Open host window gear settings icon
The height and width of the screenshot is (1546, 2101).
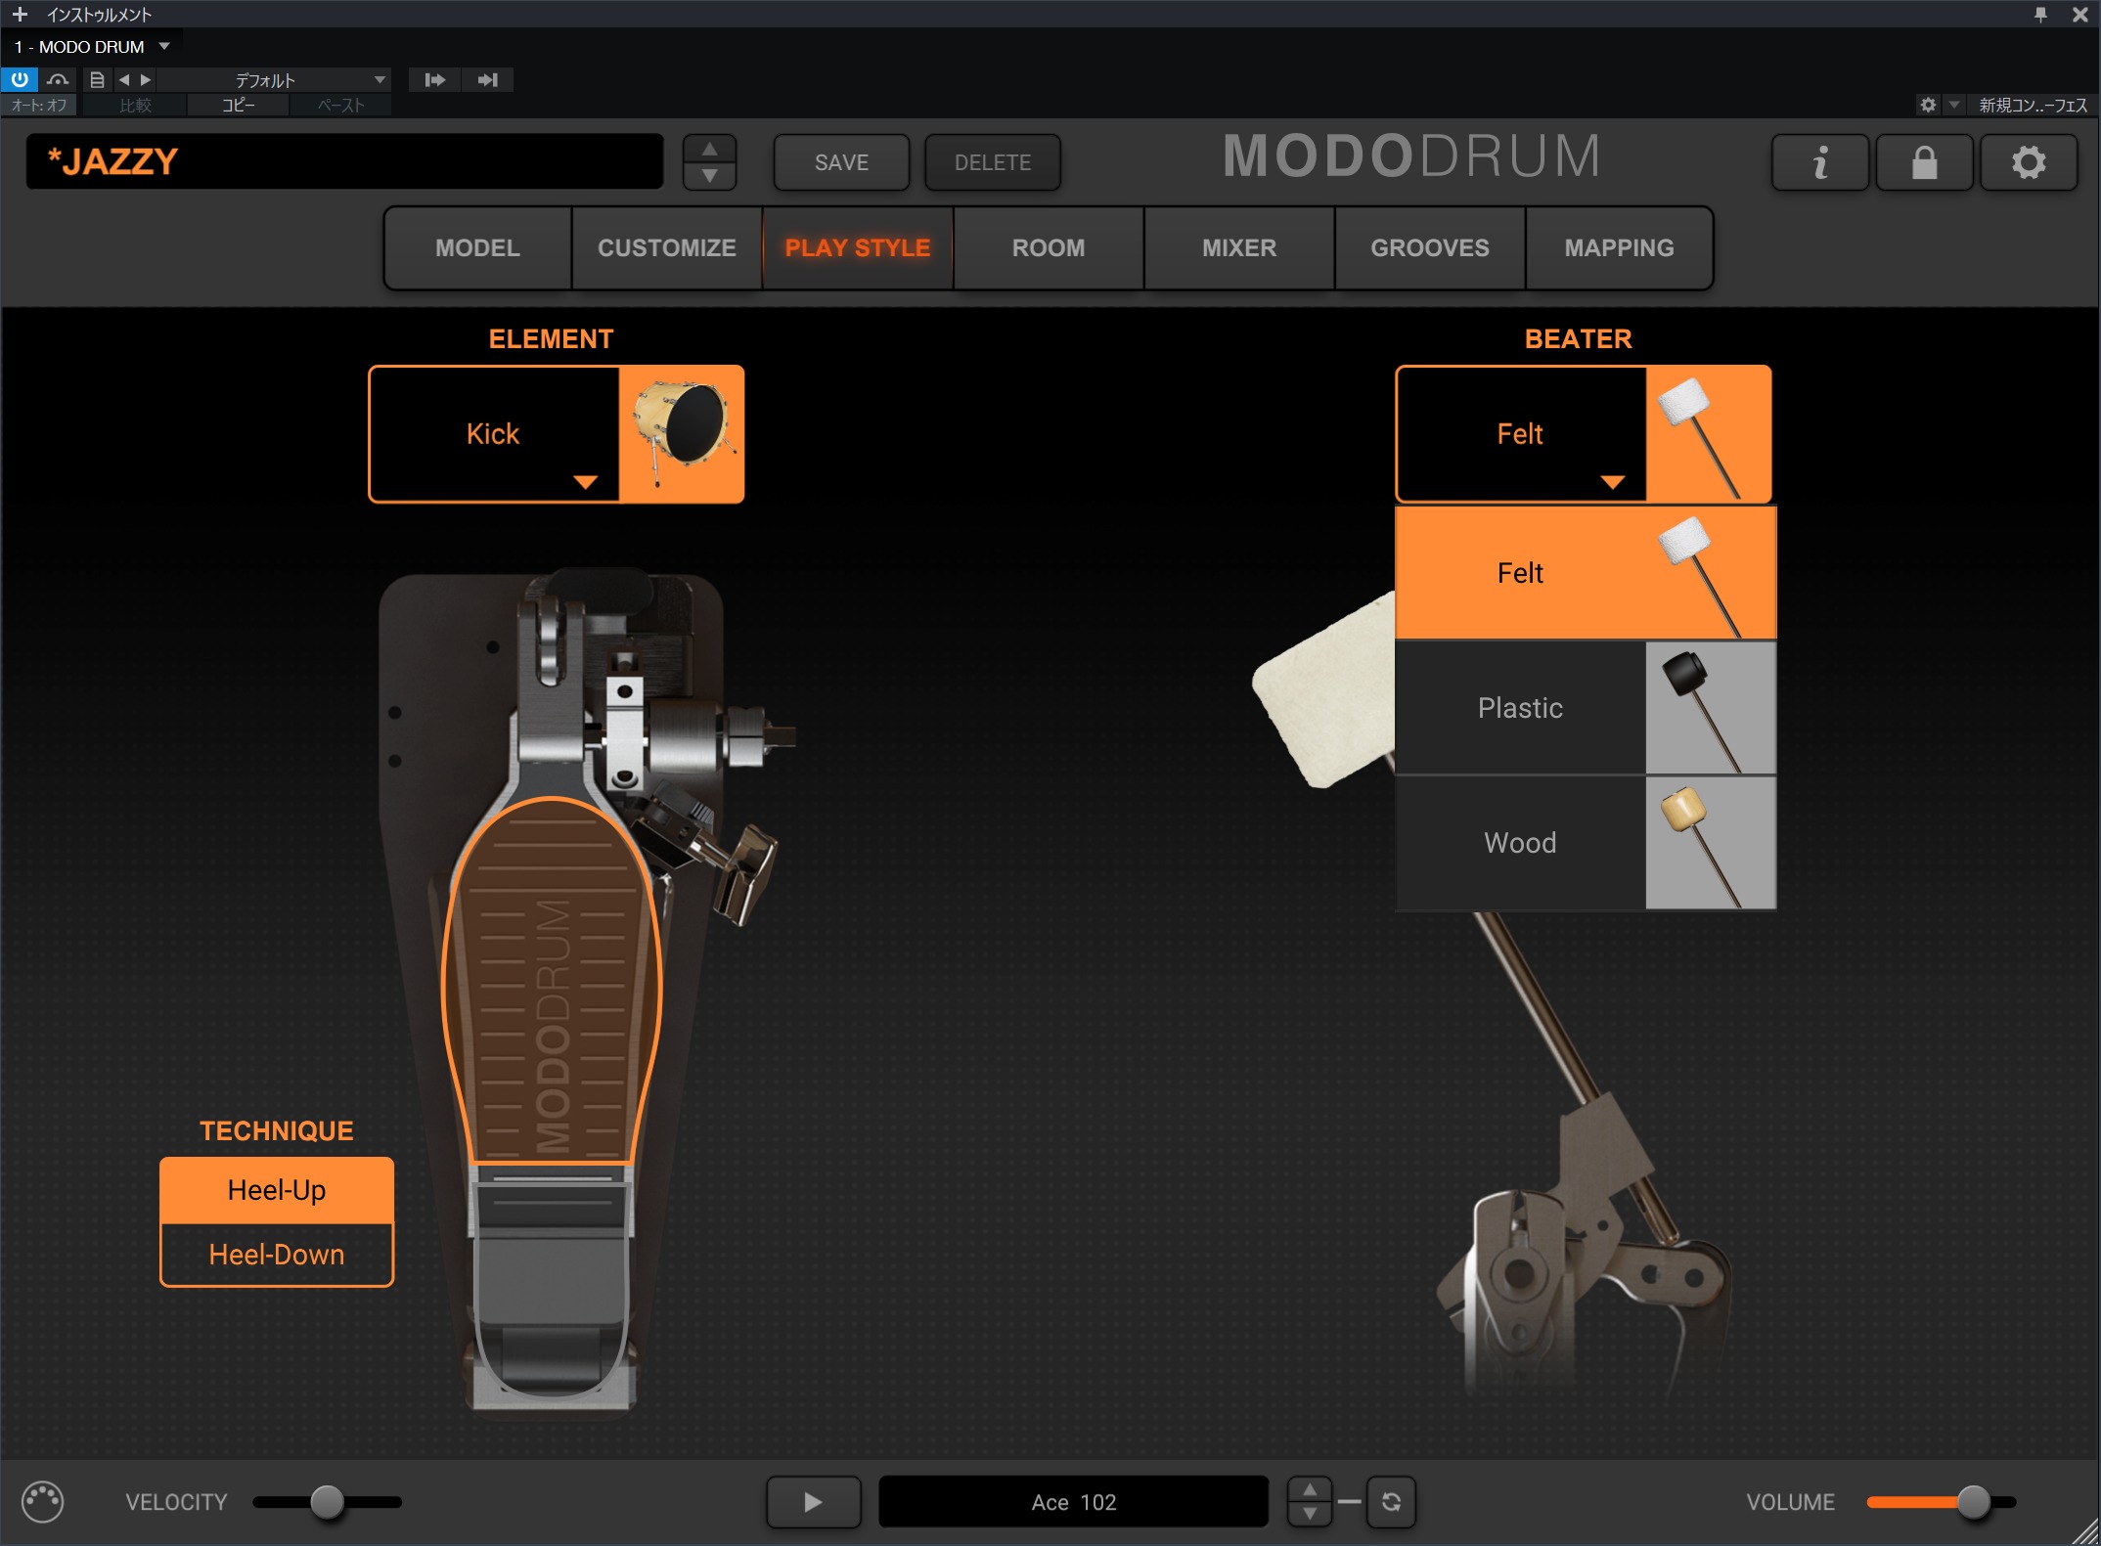pyautogui.click(x=1927, y=105)
